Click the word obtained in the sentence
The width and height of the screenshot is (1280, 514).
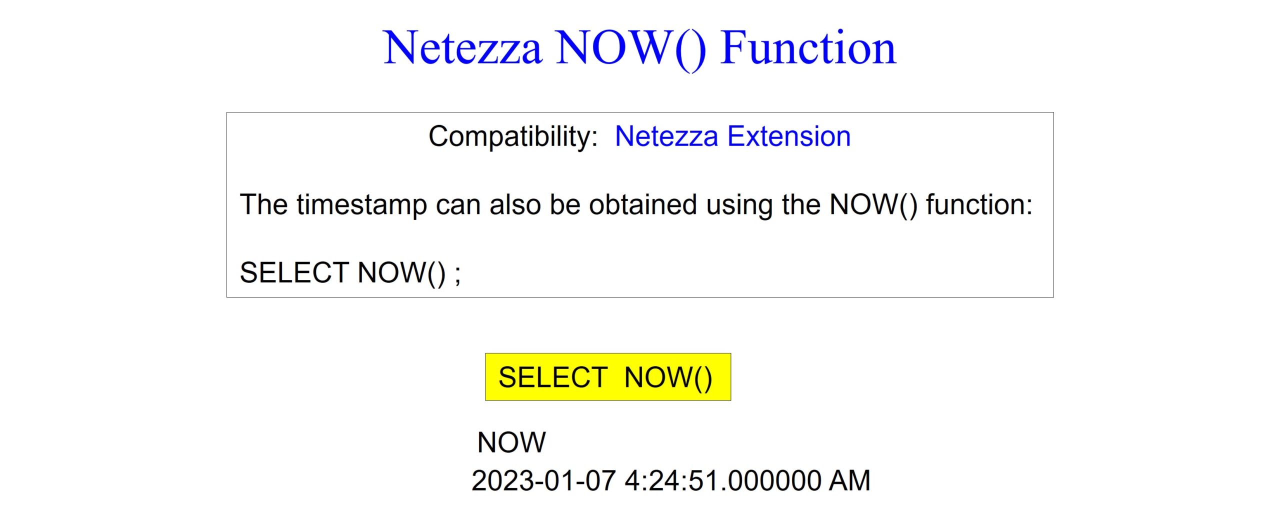coord(643,205)
